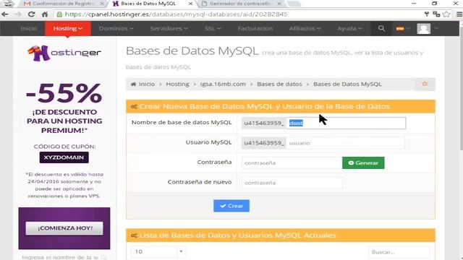Screen dimensions: 463x260
Task: Focus the Contraseña input field
Action: tap(292, 162)
